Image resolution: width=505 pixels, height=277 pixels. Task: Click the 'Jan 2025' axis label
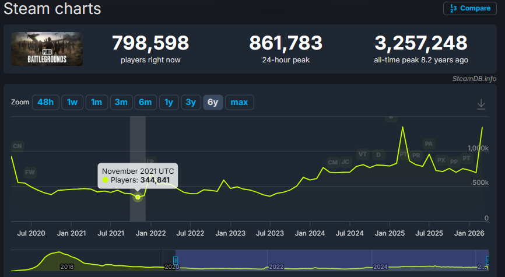coord(390,233)
